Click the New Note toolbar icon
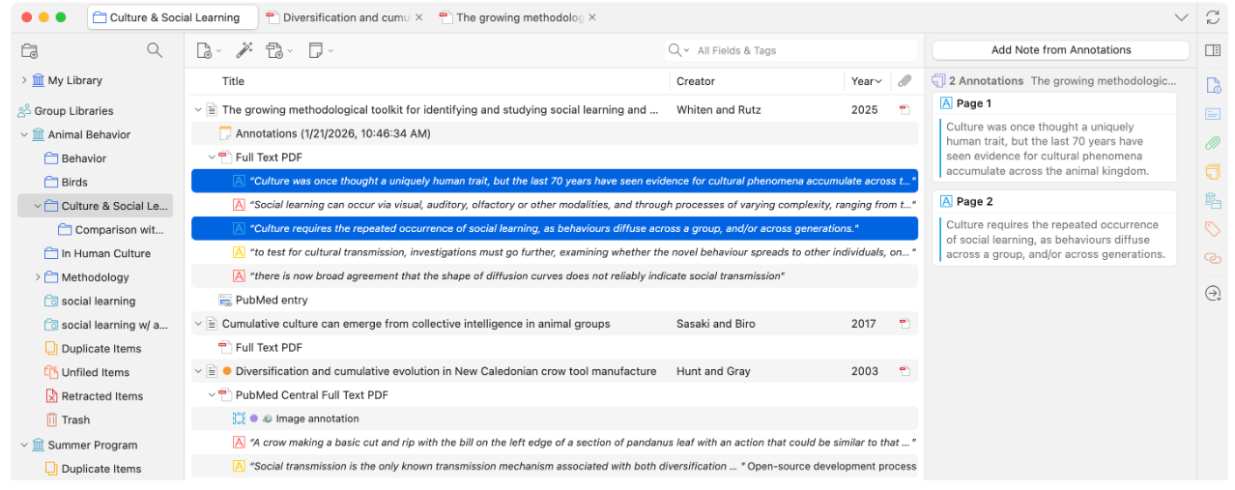This screenshot has height=490, width=1235. [x=315, y=50]
